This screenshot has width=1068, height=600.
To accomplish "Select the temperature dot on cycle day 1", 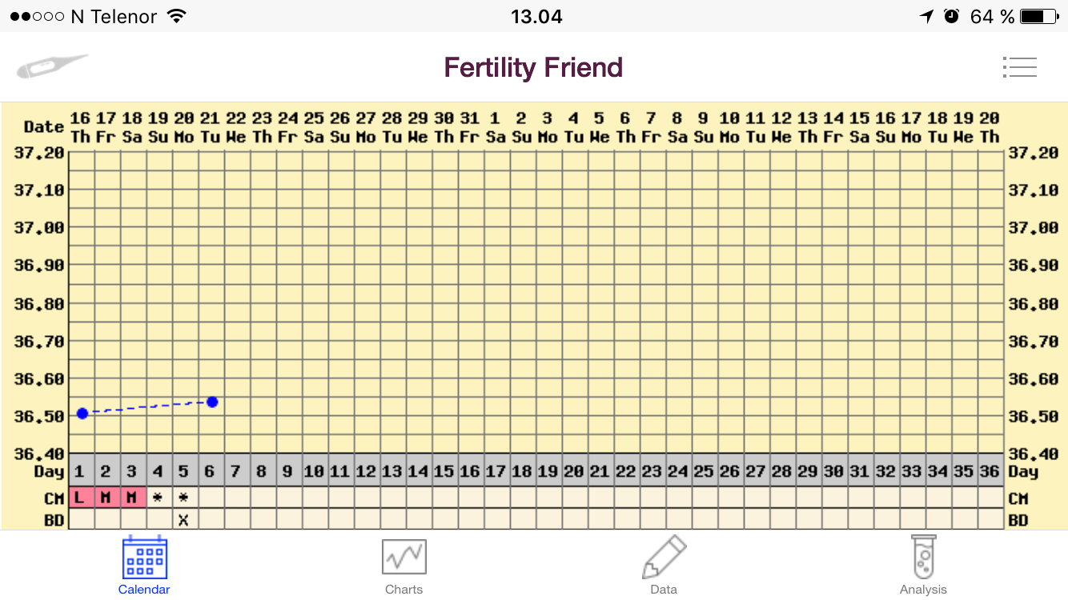I will 82,413.
